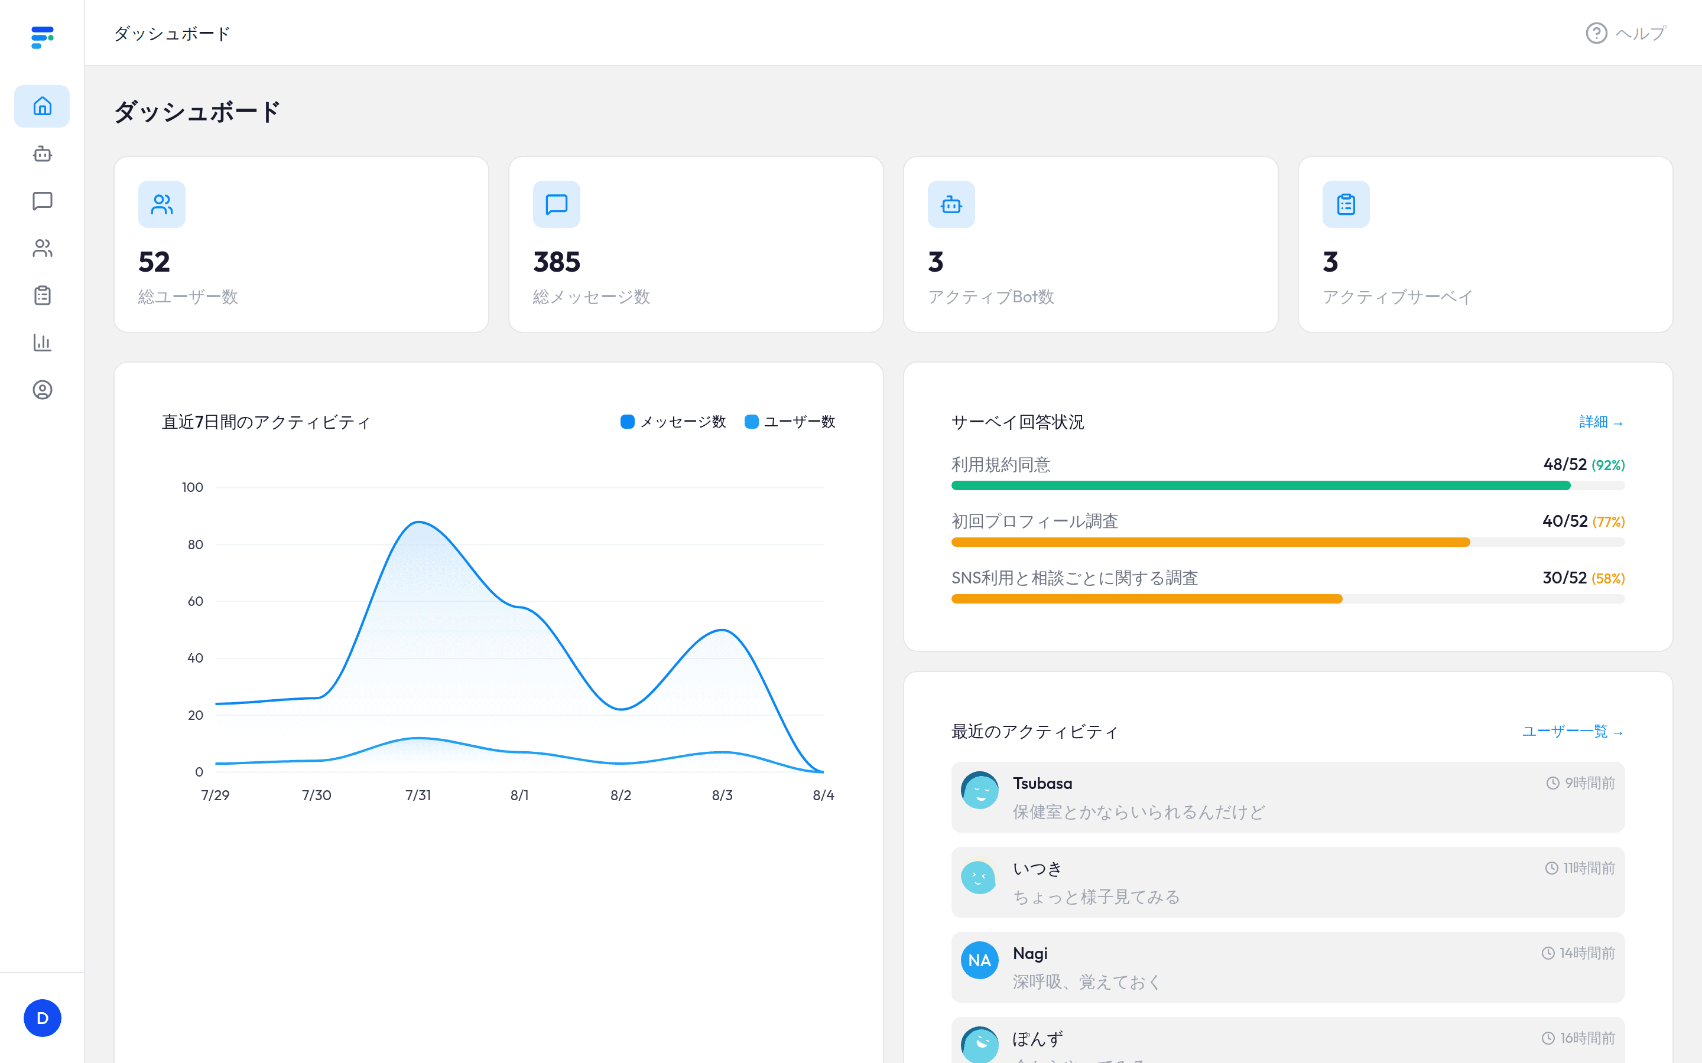Click the ぼんず user name
The width and height of the screenshot is (1702, 1063).
tap(1038, 1038)
